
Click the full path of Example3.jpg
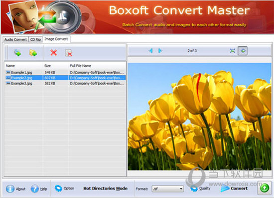(x=97, y=84)
